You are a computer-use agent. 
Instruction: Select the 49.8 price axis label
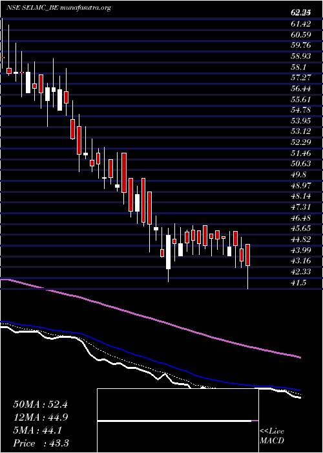pyautogui.click(x=298, y=175)
